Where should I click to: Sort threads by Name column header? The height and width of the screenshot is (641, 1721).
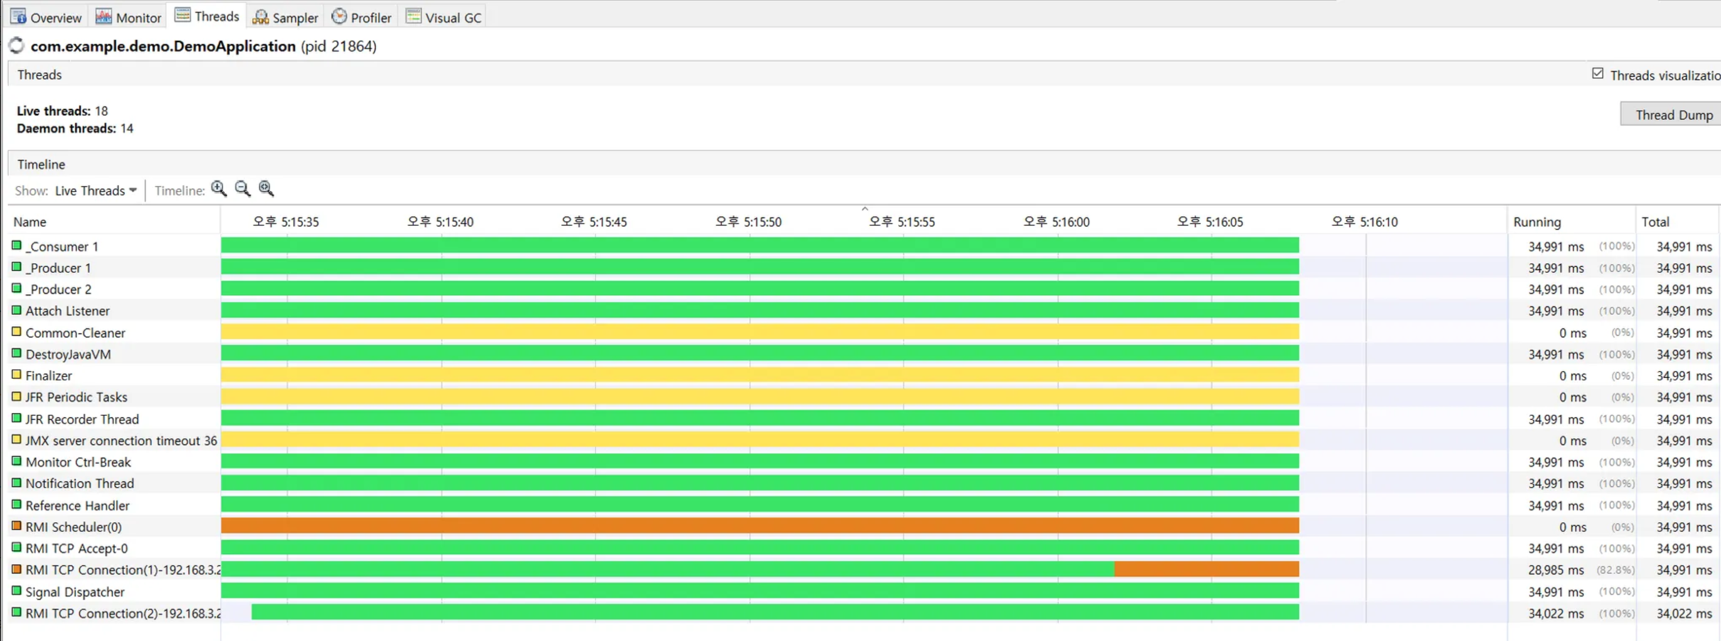pos(30,222)
